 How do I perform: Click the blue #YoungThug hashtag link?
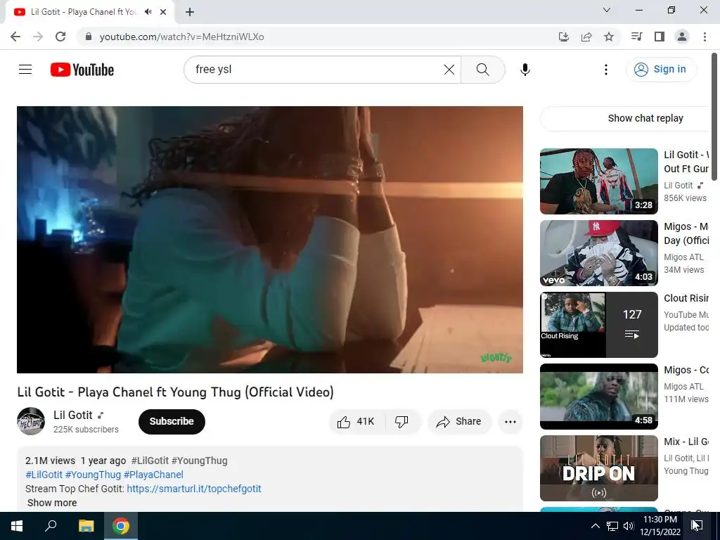[93, 475]
